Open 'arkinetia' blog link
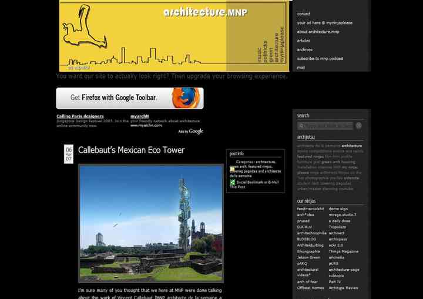The width and height of the screenshot is (423, 299). [336, 257]
